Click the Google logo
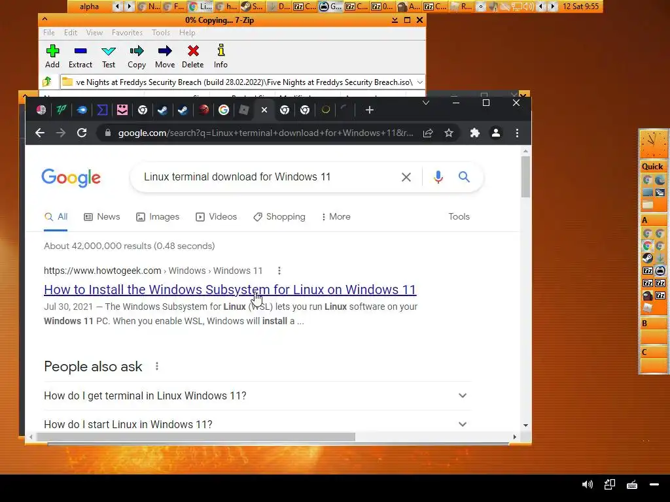Image resolution: width=670 pixels, height=502 pixels. (71, 178)
